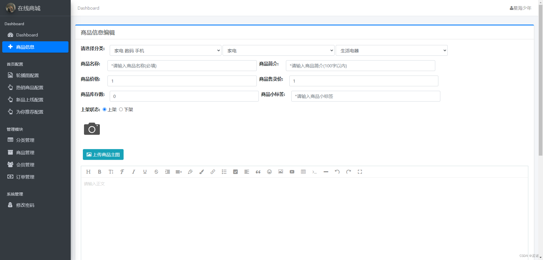The height and width of the screenshot is (260, 543).
Task: Click the undo icon in the editor toolbar
Action: tap(337, 172)
